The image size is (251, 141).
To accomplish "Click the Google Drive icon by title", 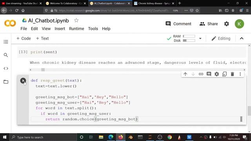I will (24, 20).
